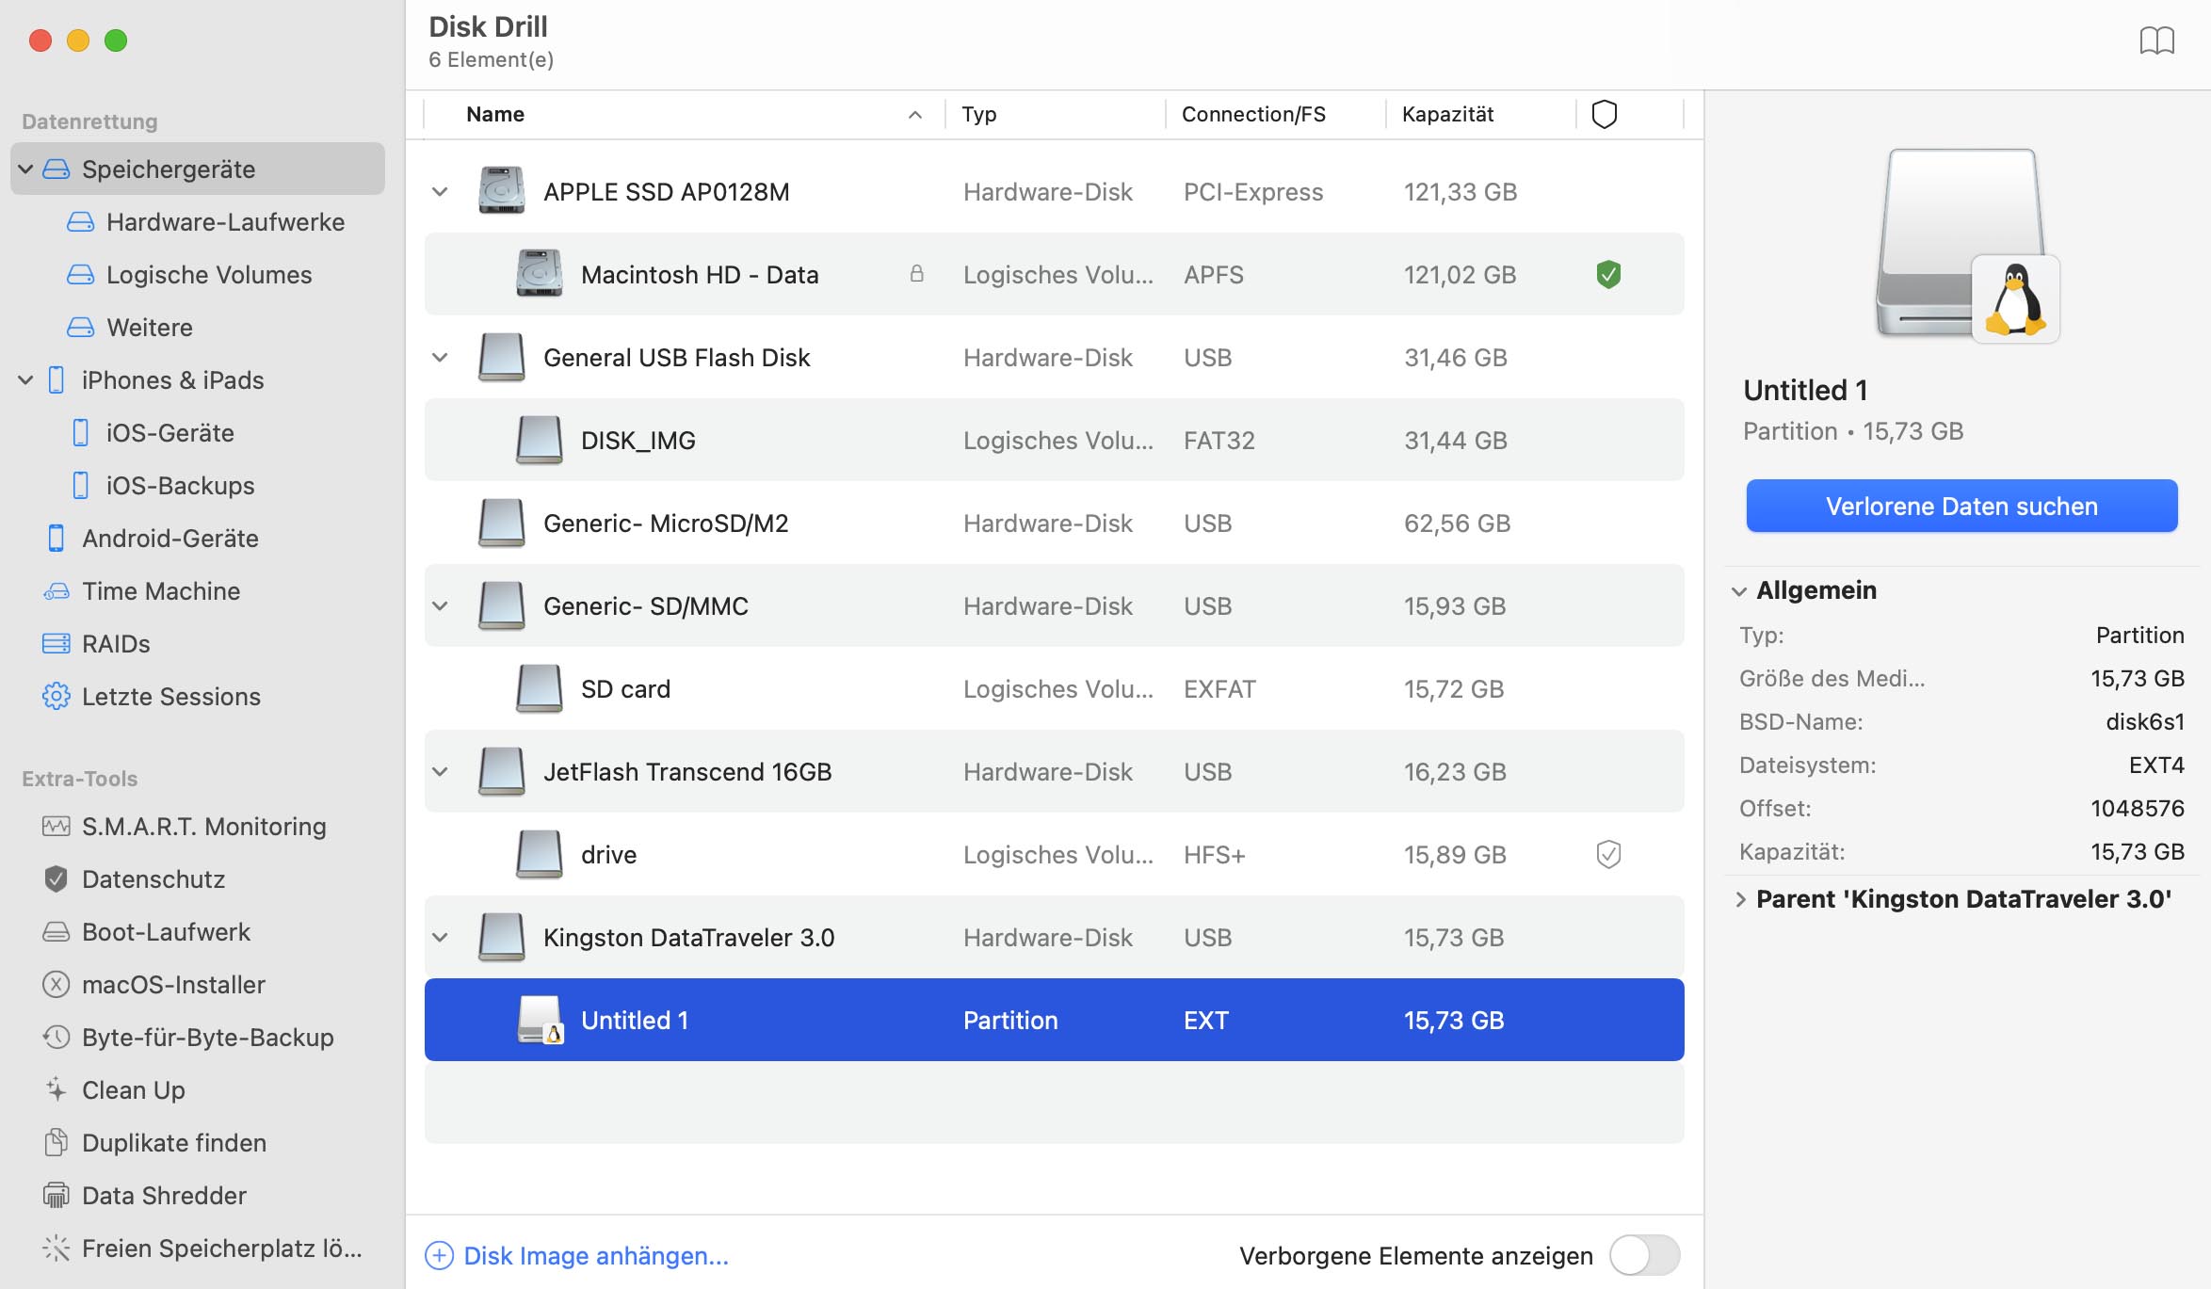Image resolution: width=2211 pixels, height=1289 pixels.
Task: Collapse Allgemein details section
Action: point(1739,591)
